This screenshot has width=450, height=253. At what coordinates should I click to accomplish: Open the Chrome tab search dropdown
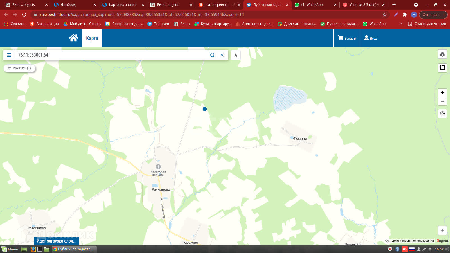(x=416, y=5)
